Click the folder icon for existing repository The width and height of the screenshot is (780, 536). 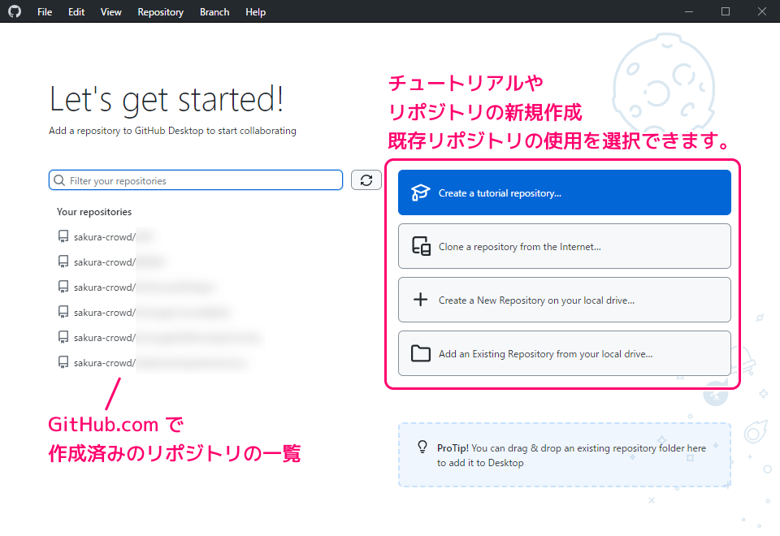pos(421,353)
